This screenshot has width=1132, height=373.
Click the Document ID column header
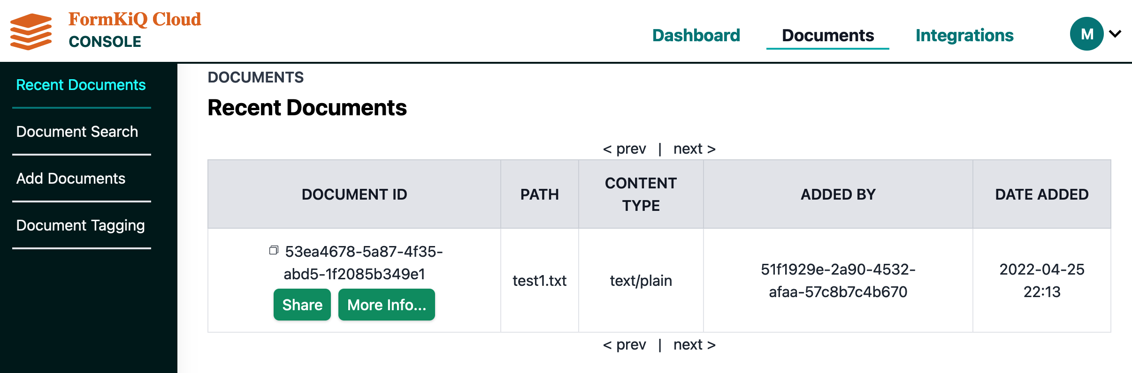tap(354, 194)
